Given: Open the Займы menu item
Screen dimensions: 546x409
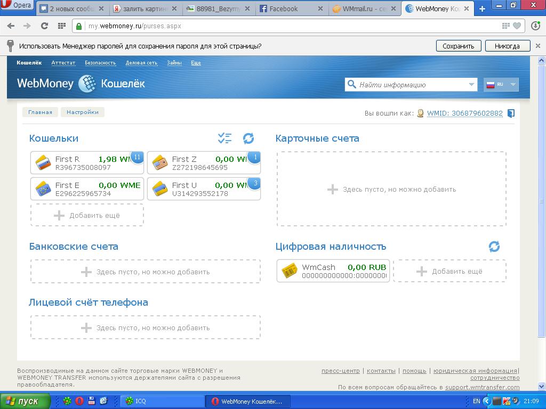Looking at the screenshot, I should (174, 63).
